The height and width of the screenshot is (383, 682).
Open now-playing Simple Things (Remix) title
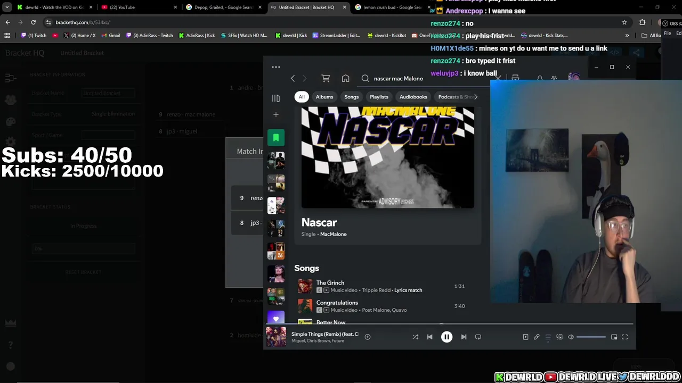point(325,334)
